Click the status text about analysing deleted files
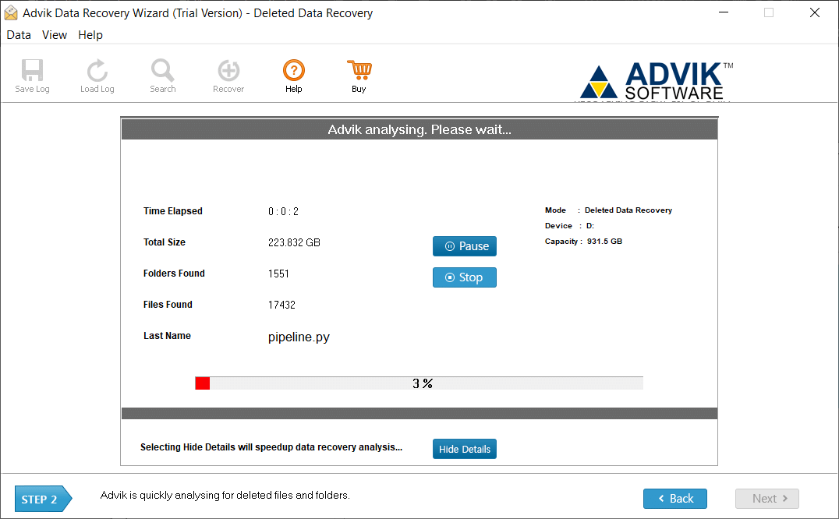Viewport: 839px width, 519px height. (225, 496)
